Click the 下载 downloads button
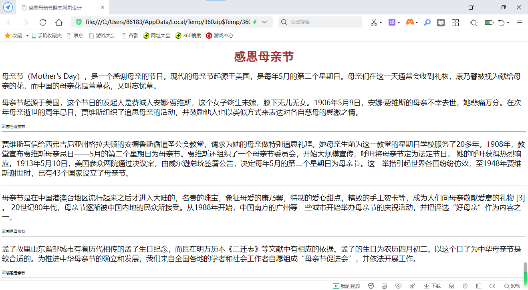Viewport: 528px width, 290px height. [x=432, y=286]
